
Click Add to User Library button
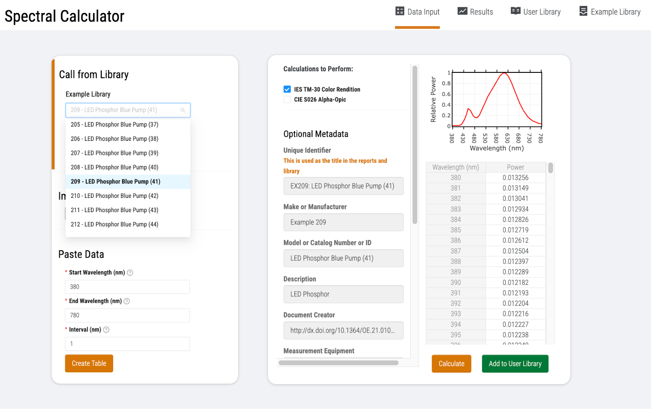point(515,363)
